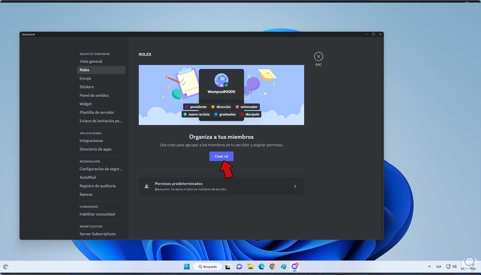Open Server Subscriptions settings
The width and height of the screenshot is (481, 275).
pos(101,234)
